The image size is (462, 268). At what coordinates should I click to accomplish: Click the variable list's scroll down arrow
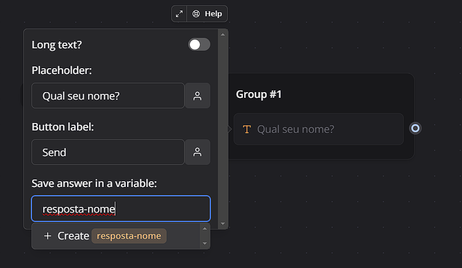(x=204, y=244)
